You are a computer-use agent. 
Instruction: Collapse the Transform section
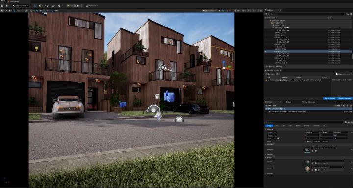point(265,129)
